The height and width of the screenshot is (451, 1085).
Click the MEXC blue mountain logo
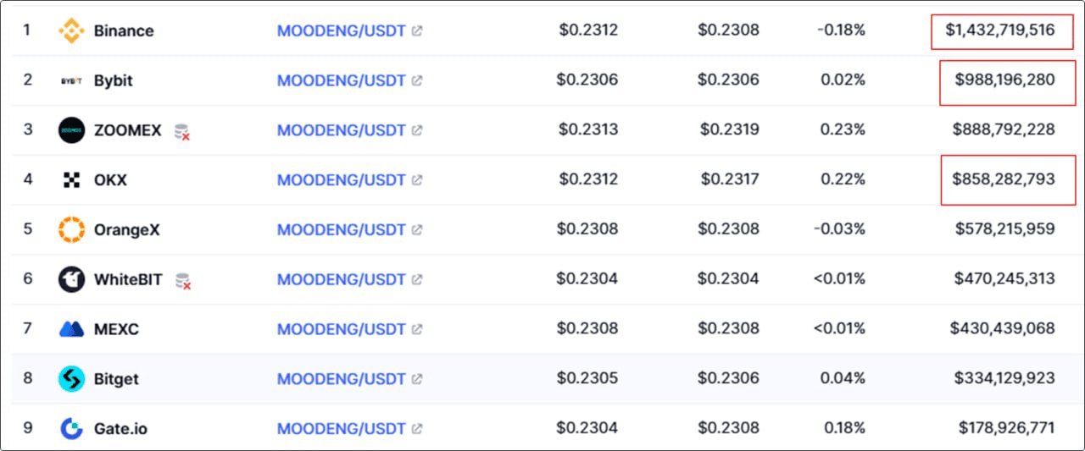coord(71,329)
